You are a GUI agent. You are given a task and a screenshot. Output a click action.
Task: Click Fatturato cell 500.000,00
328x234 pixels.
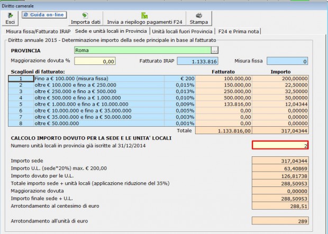(224, 98)
